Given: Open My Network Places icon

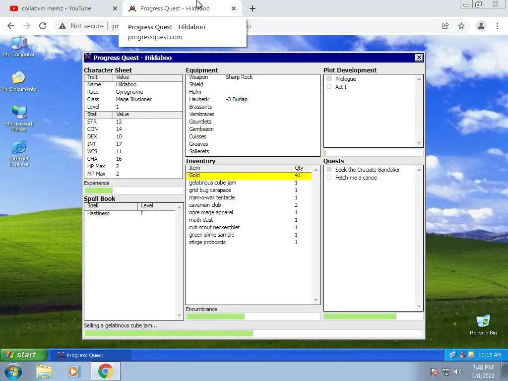Looking at the screenshot, I should (19, 119).
